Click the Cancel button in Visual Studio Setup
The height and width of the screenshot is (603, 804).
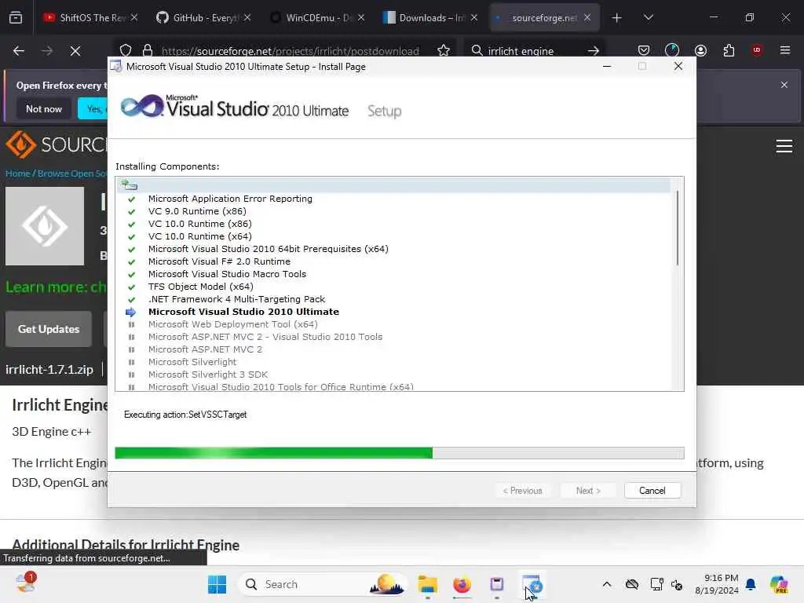pyautogui.click(x=652, y=491)
